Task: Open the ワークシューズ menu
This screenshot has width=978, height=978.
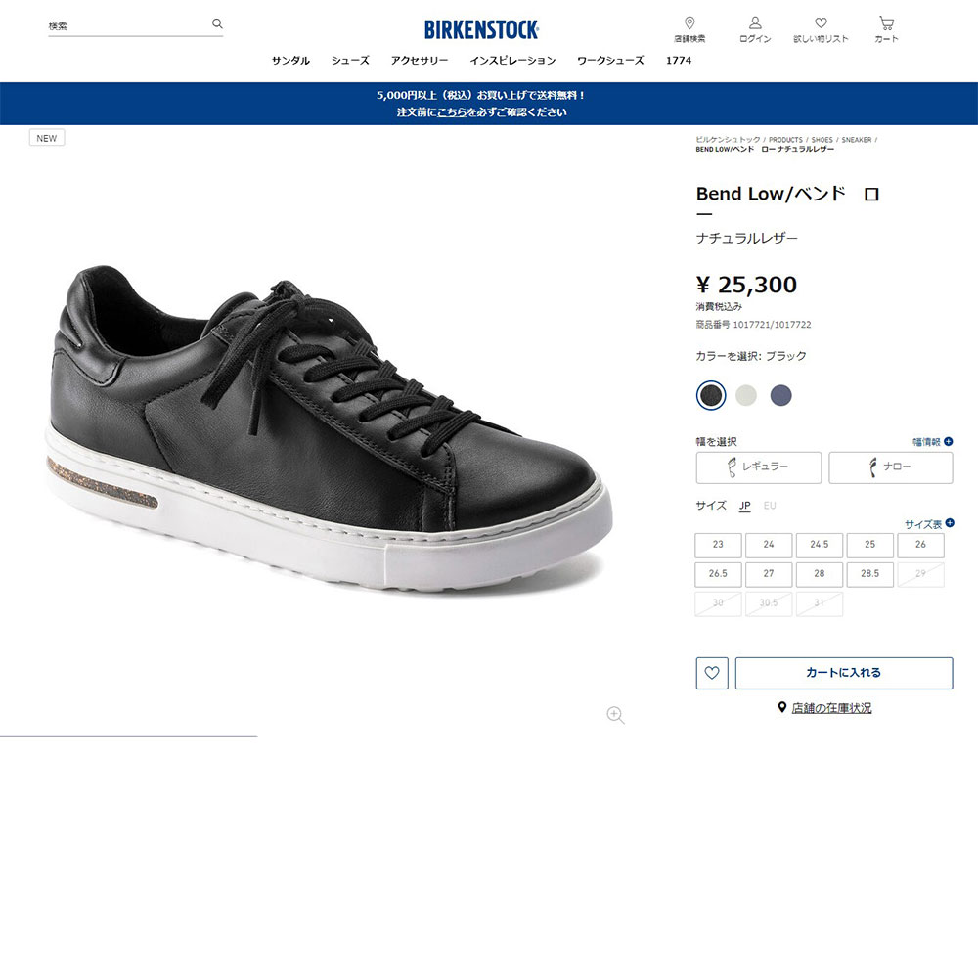Action: coord(610,61)
